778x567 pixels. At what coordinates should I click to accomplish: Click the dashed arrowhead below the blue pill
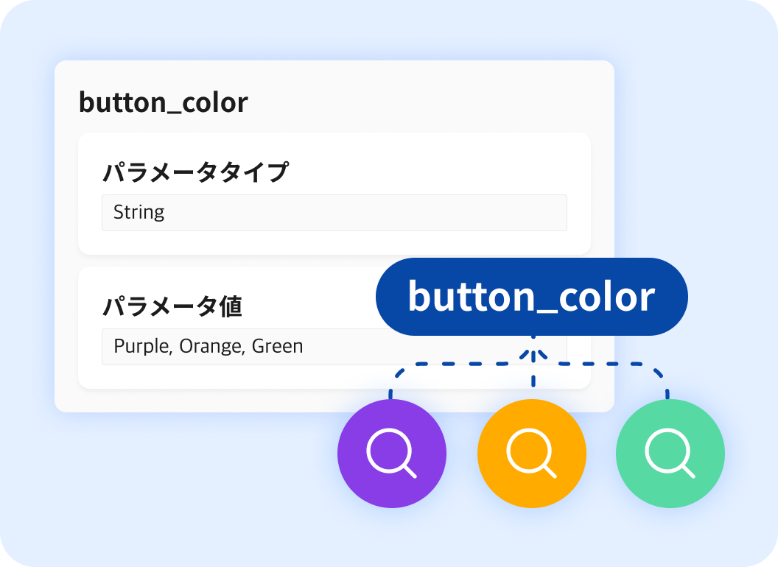point(533,352)
